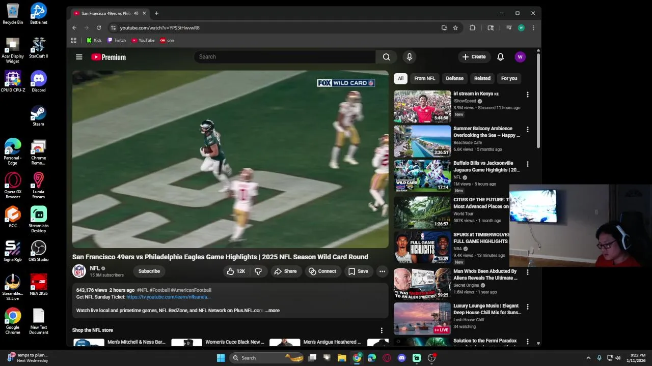Subscribe to the NFL channel

coord(149,271)
